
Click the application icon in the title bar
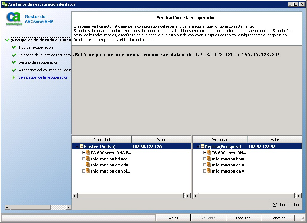[4, 4]
